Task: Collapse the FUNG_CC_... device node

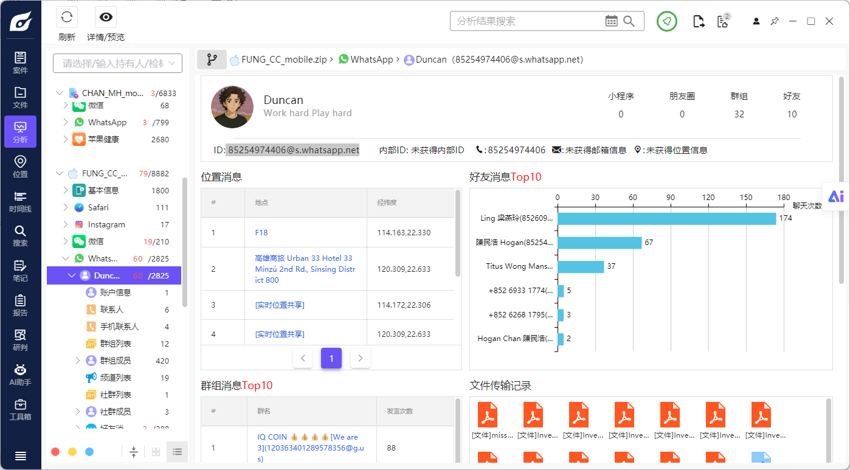Action: click(x=60, y=173)
